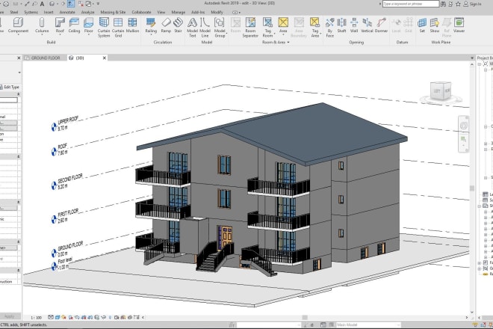Select the Area tool
493x329 pixels.
tap(283, 25)
